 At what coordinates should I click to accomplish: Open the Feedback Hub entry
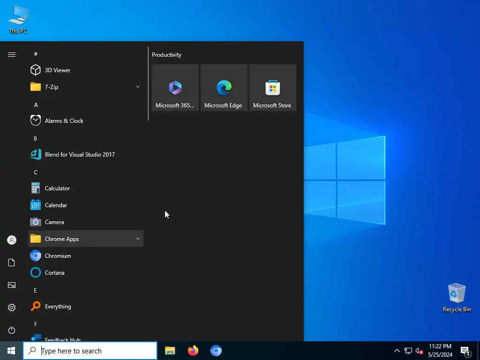pos(86,338)
